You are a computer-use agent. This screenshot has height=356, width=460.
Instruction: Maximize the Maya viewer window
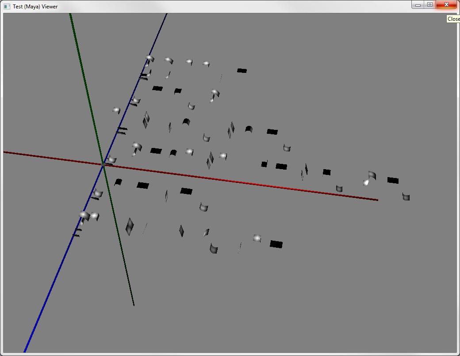[429, 5]
